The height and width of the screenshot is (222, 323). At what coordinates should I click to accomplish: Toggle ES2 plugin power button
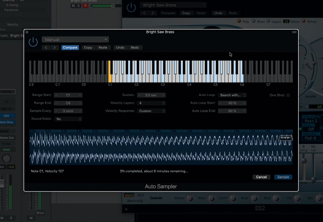pos(131,8)
